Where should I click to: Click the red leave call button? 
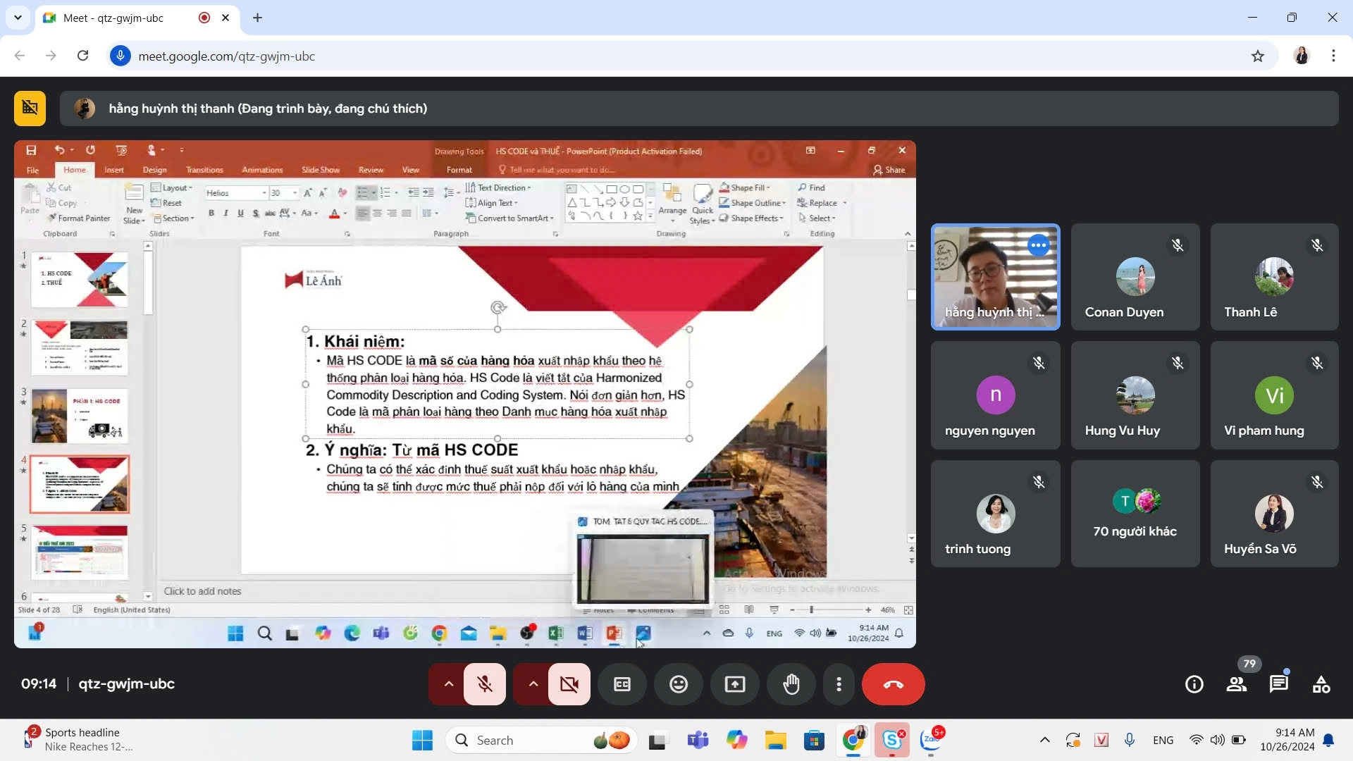(x=893, y=684)
